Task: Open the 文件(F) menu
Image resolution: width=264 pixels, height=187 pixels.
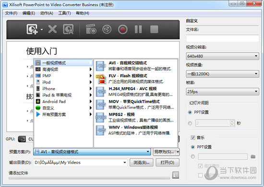Action: [x=11, y=13]
